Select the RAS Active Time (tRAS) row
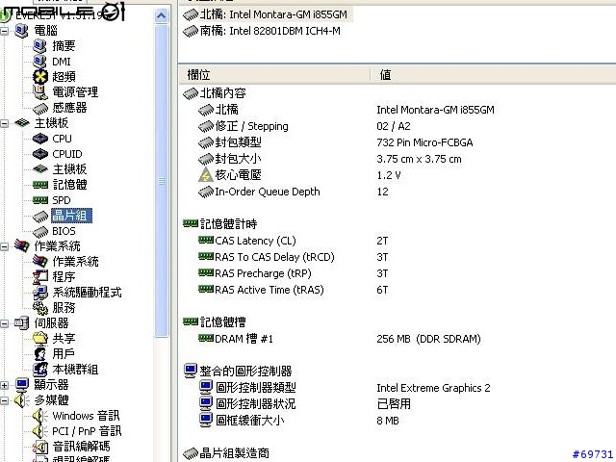 point(397,290)
